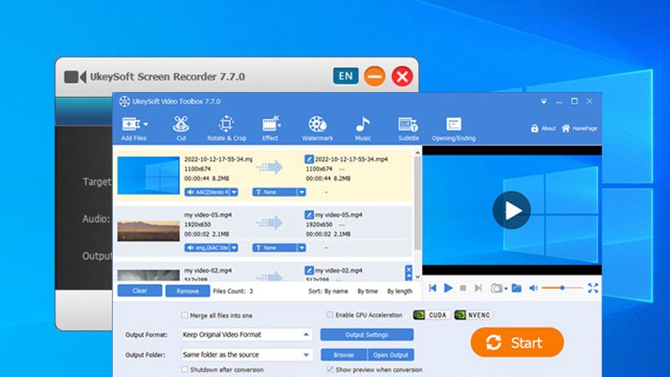Image resolution: width=670 pixels, height=377 pixels.
Task: Open the Output Format combo box
Action: tap(246, 334)
